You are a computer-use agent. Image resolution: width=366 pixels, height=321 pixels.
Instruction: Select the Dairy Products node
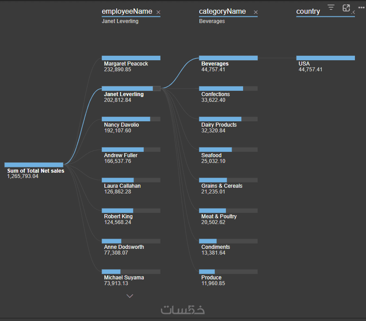[228, 119]
